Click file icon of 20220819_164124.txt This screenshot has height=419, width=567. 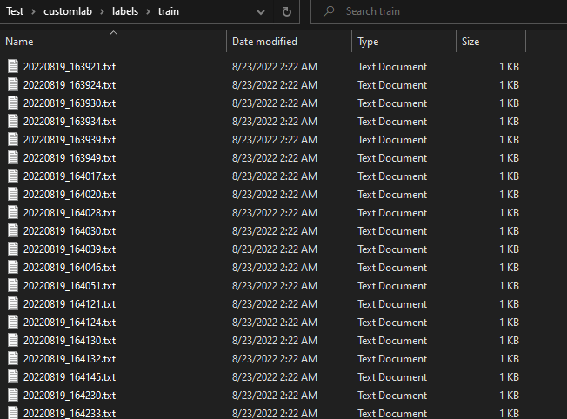pyautogui.click(x=13, y=323)
